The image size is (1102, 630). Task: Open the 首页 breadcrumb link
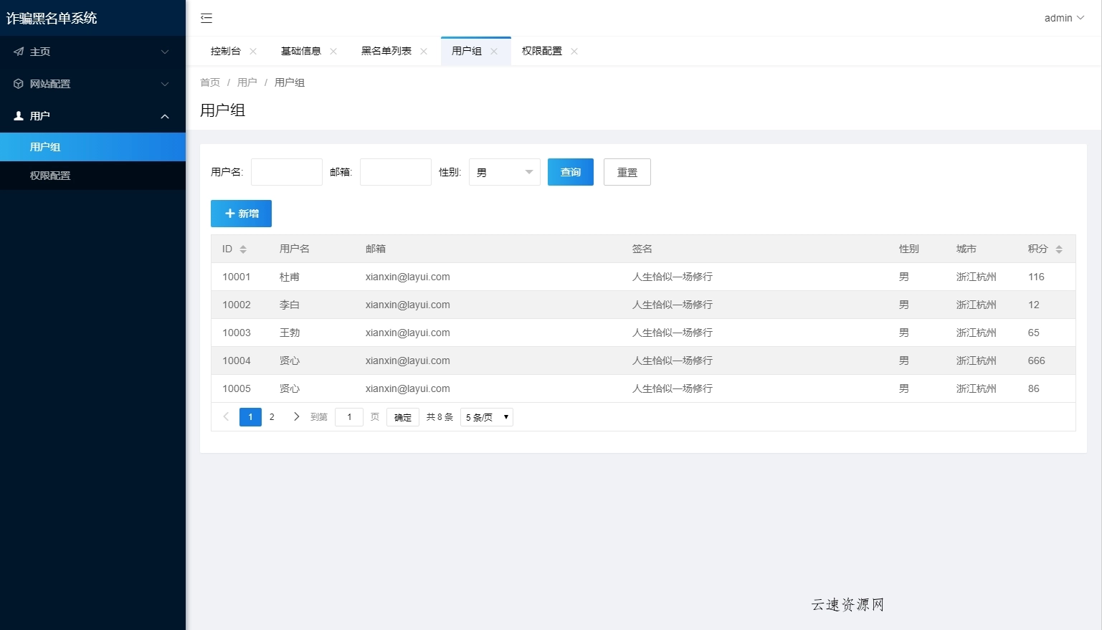coord(210,82)
